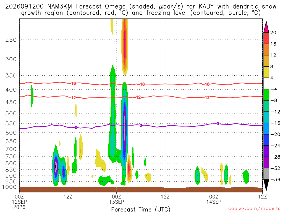Click the pink upward arrow atop colorbar
The width and height of the screenshot is (283, 212).
[266, 27]
